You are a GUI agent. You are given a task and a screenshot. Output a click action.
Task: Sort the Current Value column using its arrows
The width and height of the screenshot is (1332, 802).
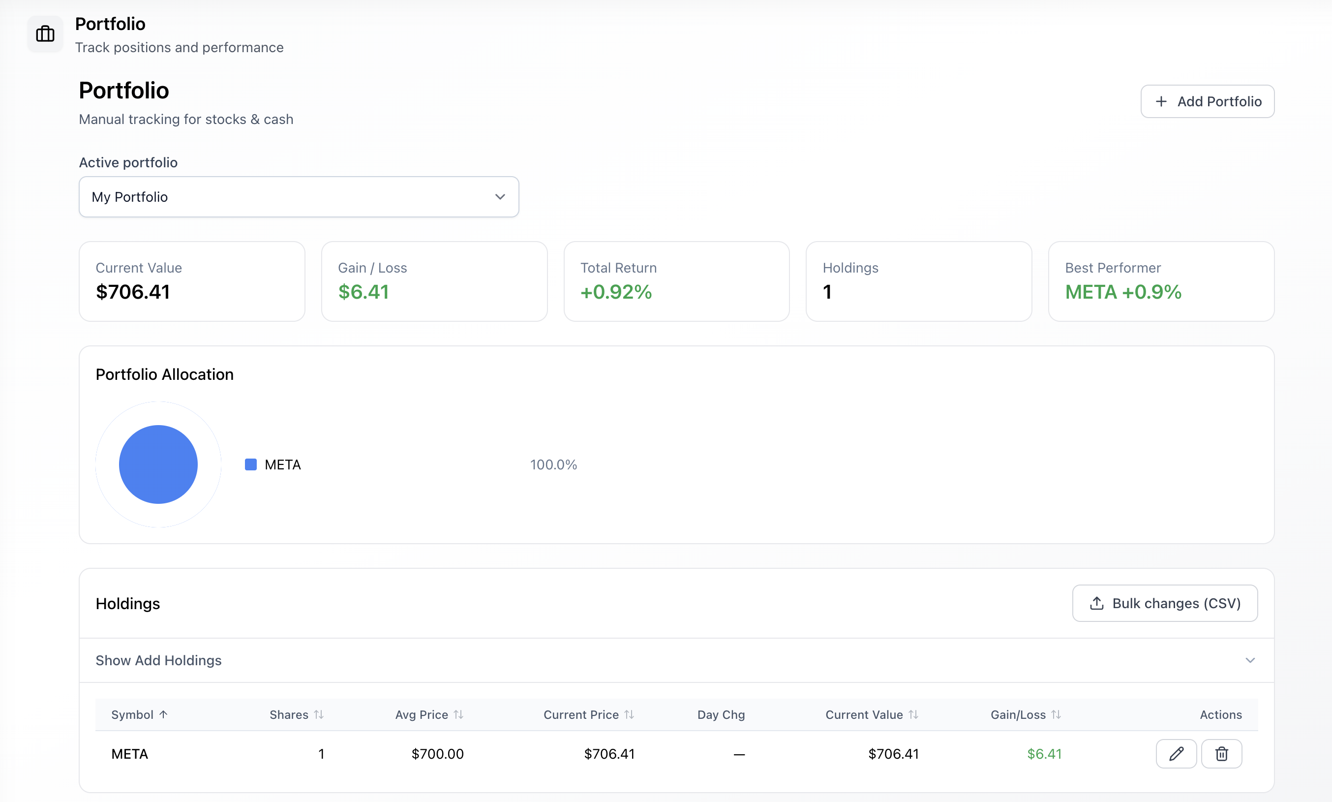[913, 714]
